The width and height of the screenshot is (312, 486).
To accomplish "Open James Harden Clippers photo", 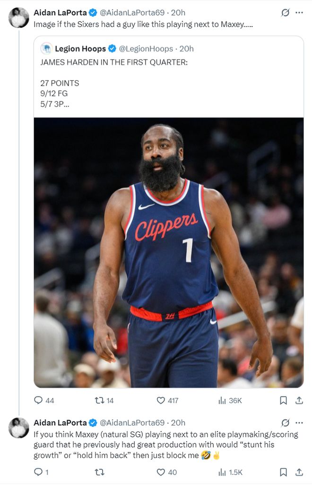I will click(168, 252).
